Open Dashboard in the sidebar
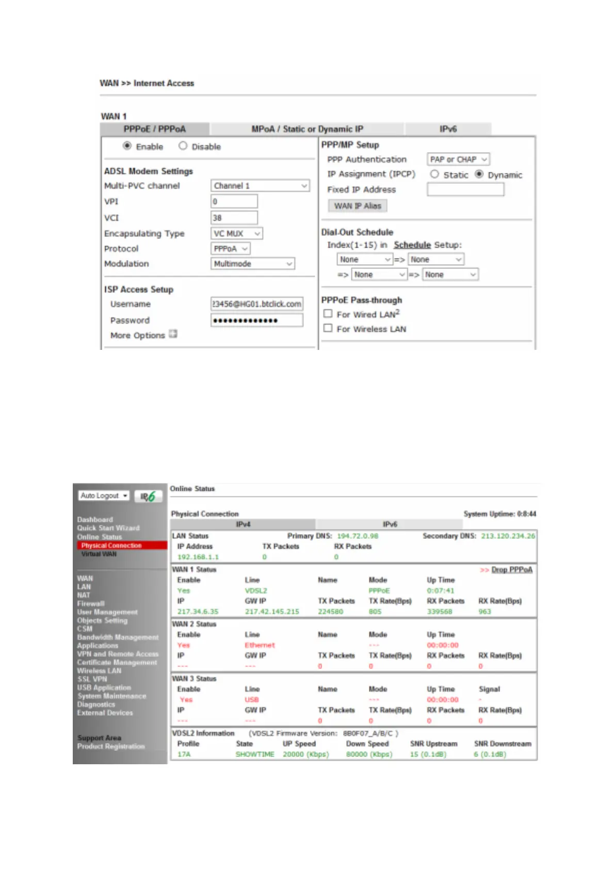Viewport: 614px width, 869px height. pyautogui.click(x=95, y=520)
